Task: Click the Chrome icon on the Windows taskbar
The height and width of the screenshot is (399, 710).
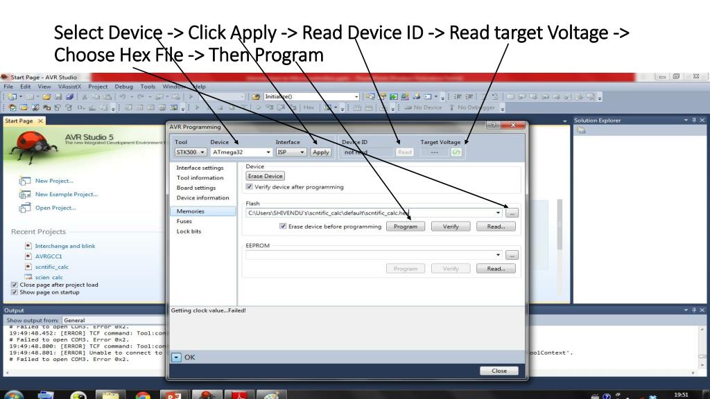Action: (x=143, y=396)
